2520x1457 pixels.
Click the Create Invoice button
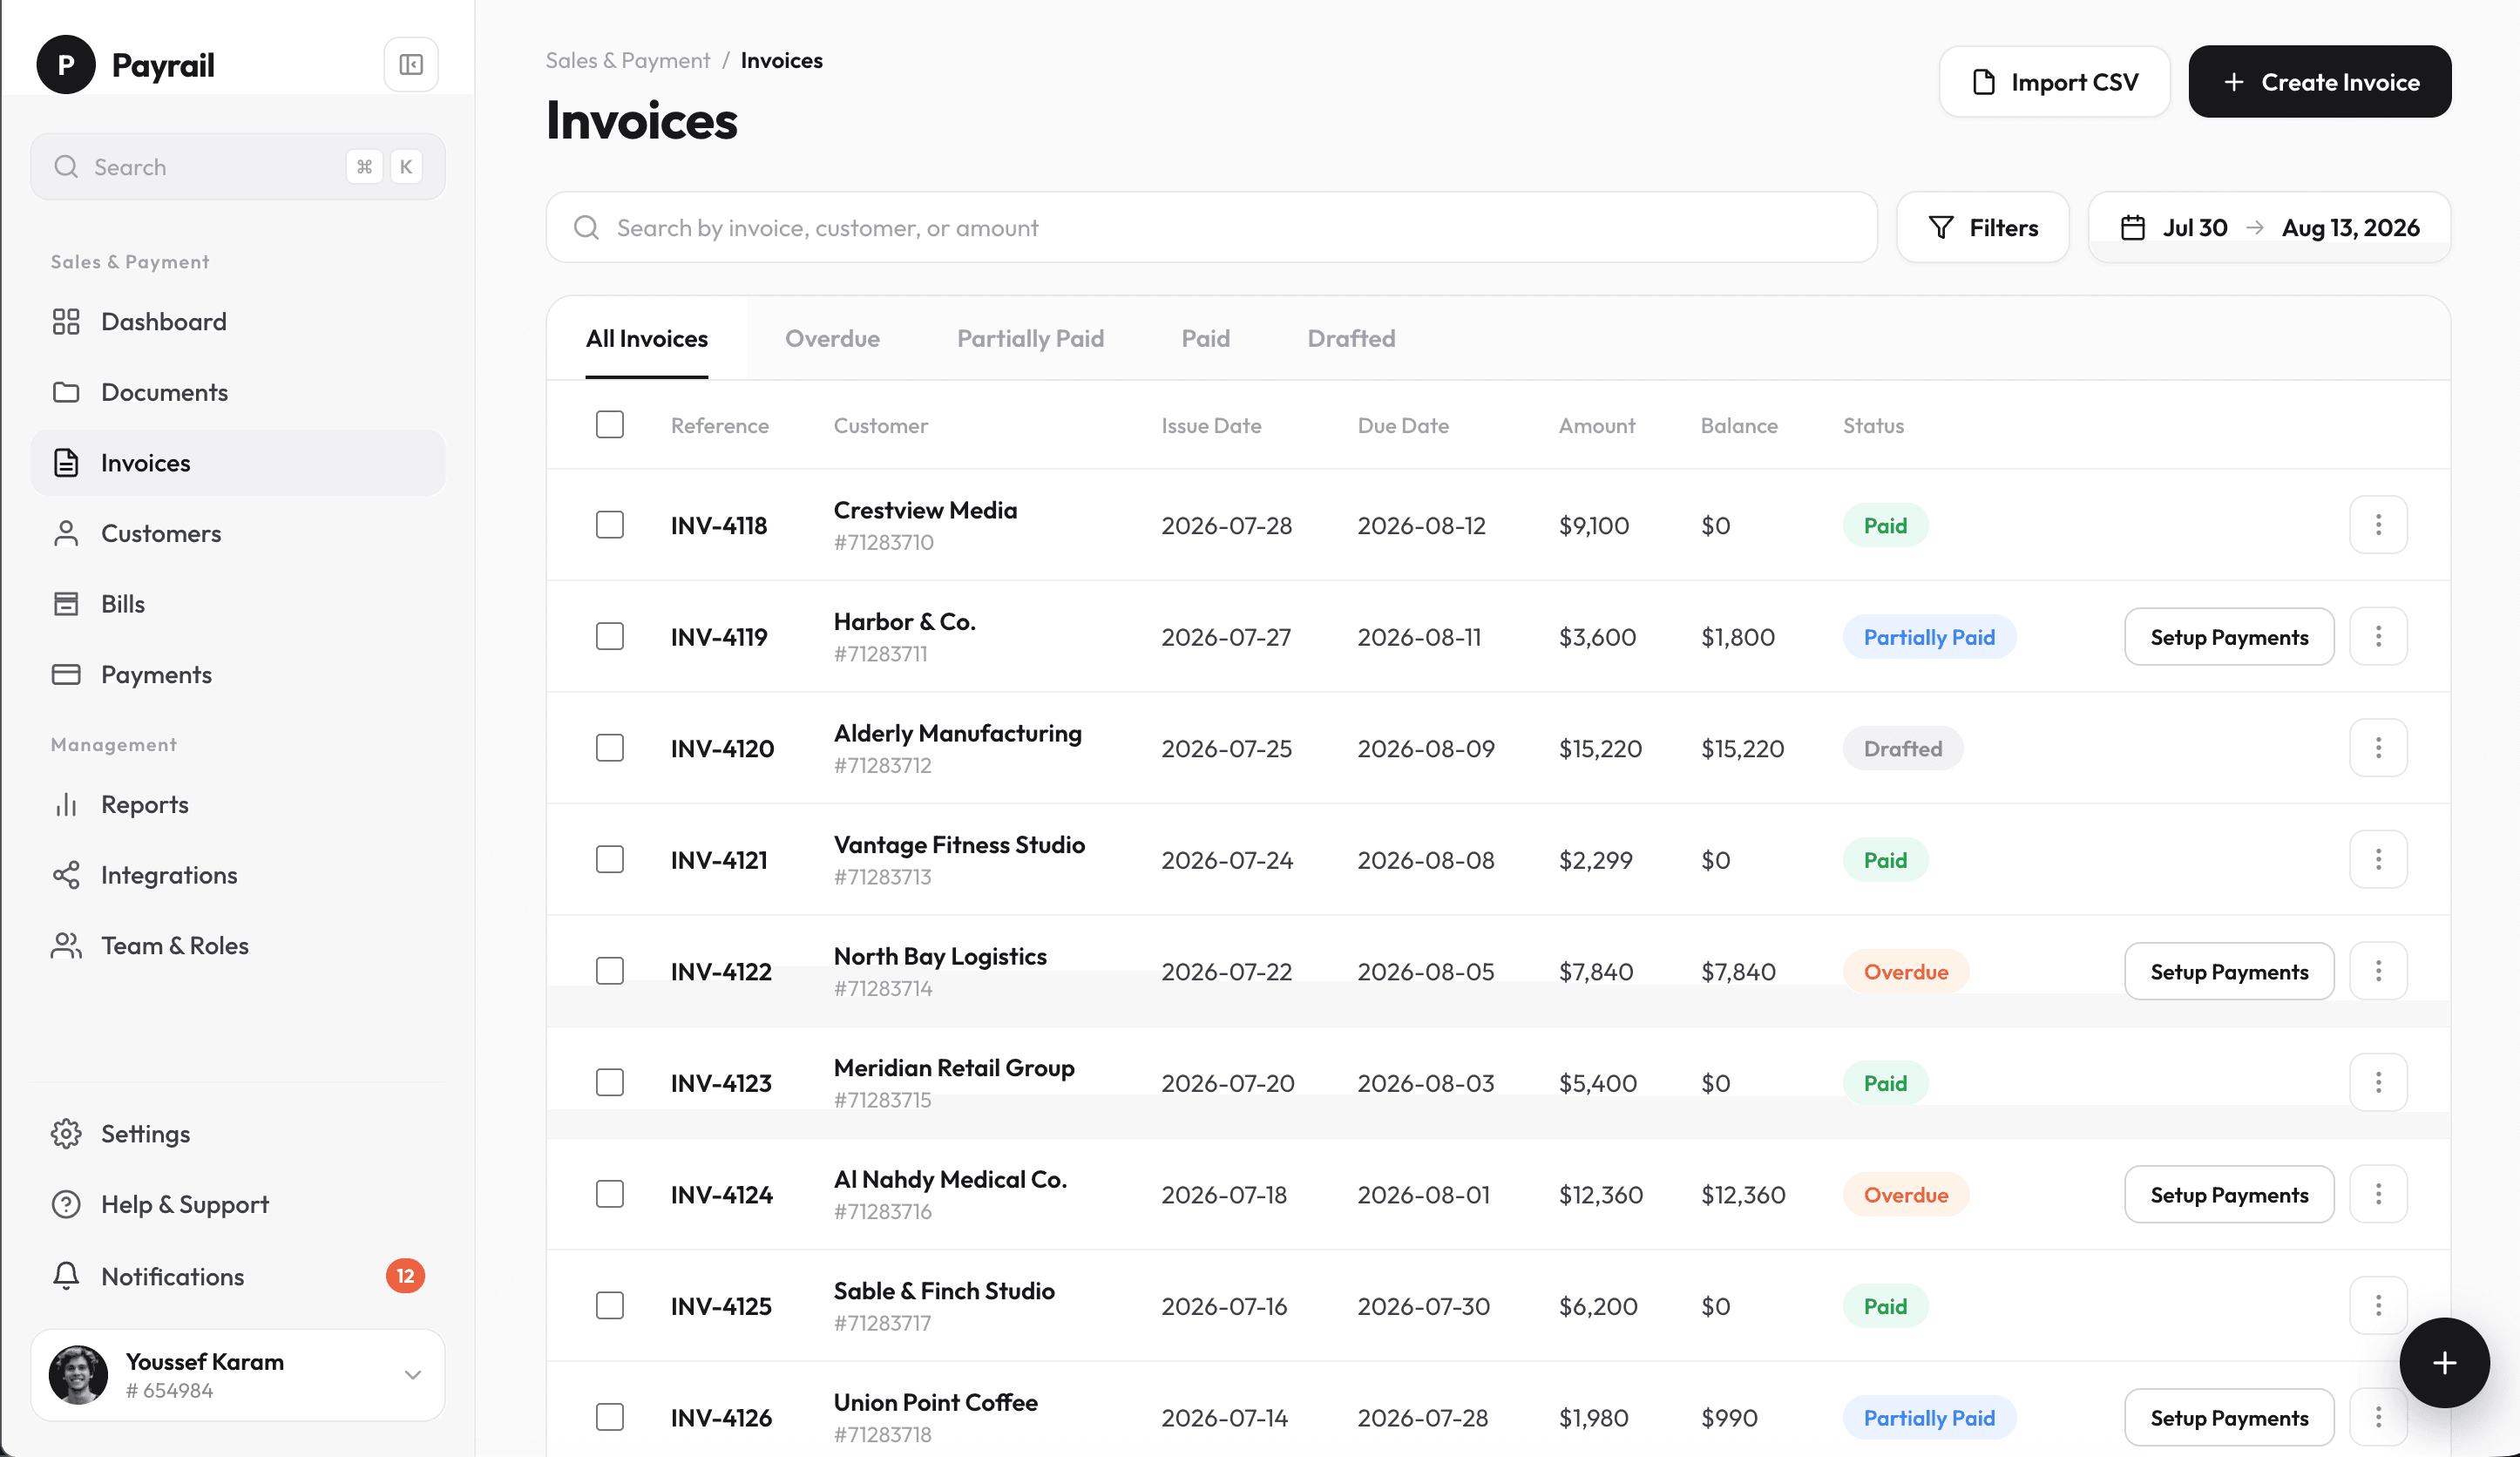(2319, 82)
